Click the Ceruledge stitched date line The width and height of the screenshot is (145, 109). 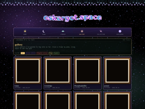(52, 88)
